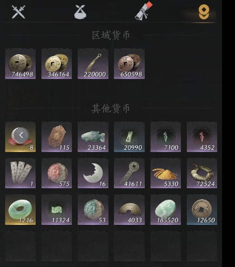Select the copper coins showing 650598
The height and width of the screenshot is (267, 235).
pyautogui.click(x=130, y=64)
